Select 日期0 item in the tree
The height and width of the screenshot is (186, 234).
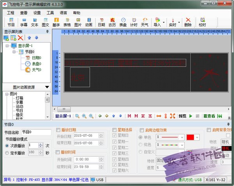[x=37, y=58]
